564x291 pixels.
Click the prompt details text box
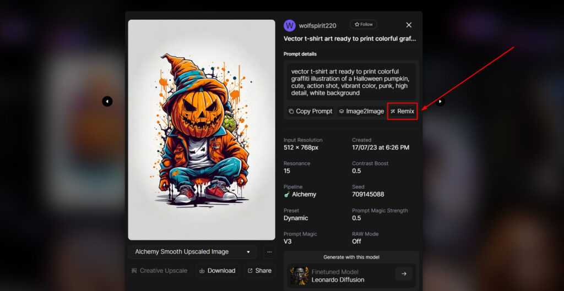click(350, 83)
